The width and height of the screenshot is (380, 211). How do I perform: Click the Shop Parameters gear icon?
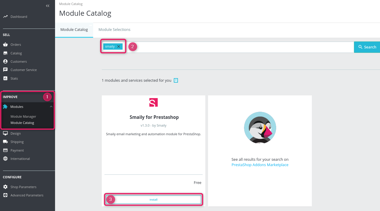5,187
